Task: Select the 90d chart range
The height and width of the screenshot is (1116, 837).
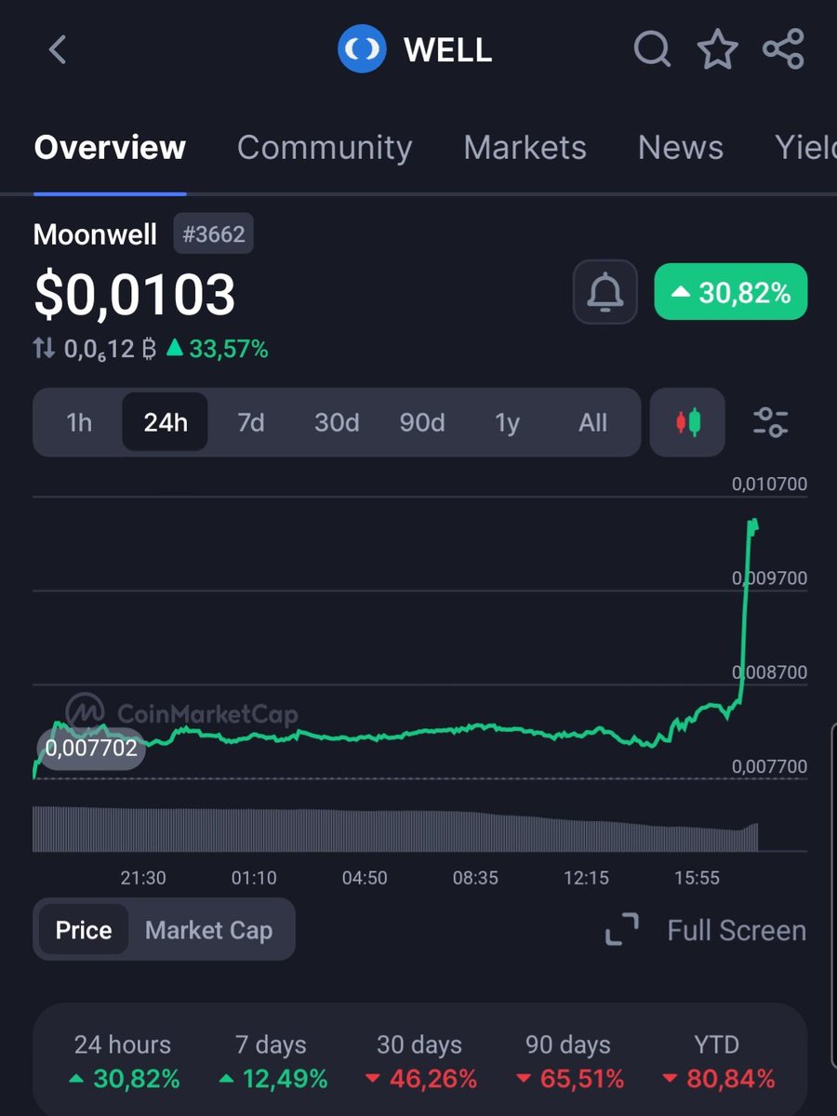Action: [422, 423]
